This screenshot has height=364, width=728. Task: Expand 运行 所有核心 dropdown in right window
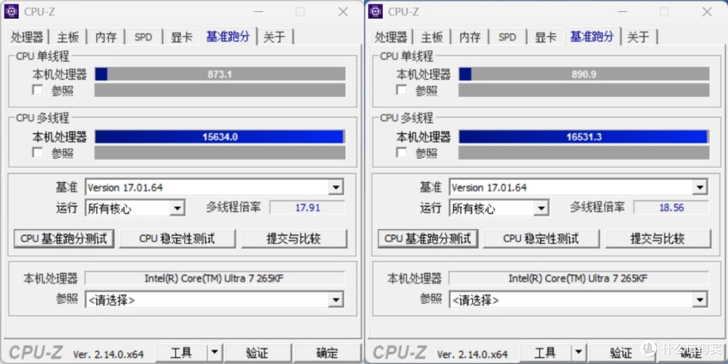pyautogui.click(x=541, y=208)
